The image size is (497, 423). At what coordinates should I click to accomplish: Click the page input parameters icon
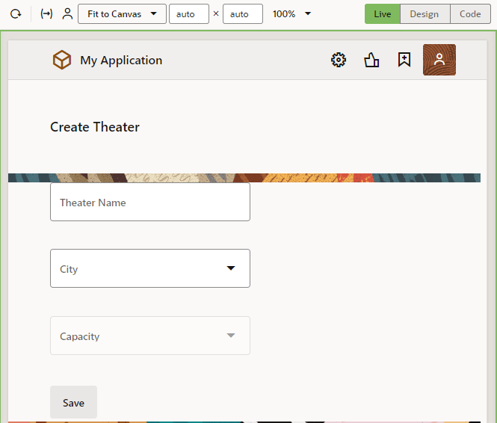[x=46, y=14]
